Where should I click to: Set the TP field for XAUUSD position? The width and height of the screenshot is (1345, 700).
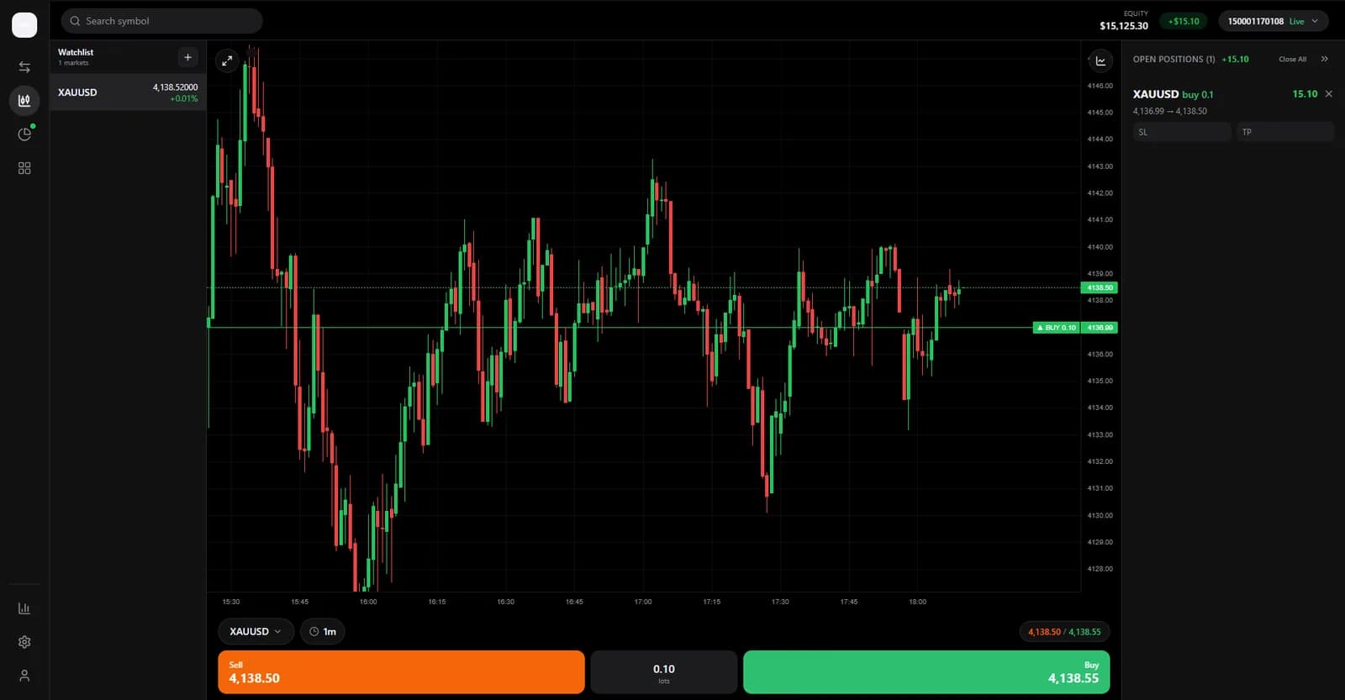pos(1285,132)
